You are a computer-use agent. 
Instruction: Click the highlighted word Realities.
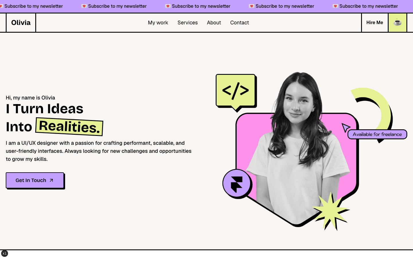tap(69, 127)
